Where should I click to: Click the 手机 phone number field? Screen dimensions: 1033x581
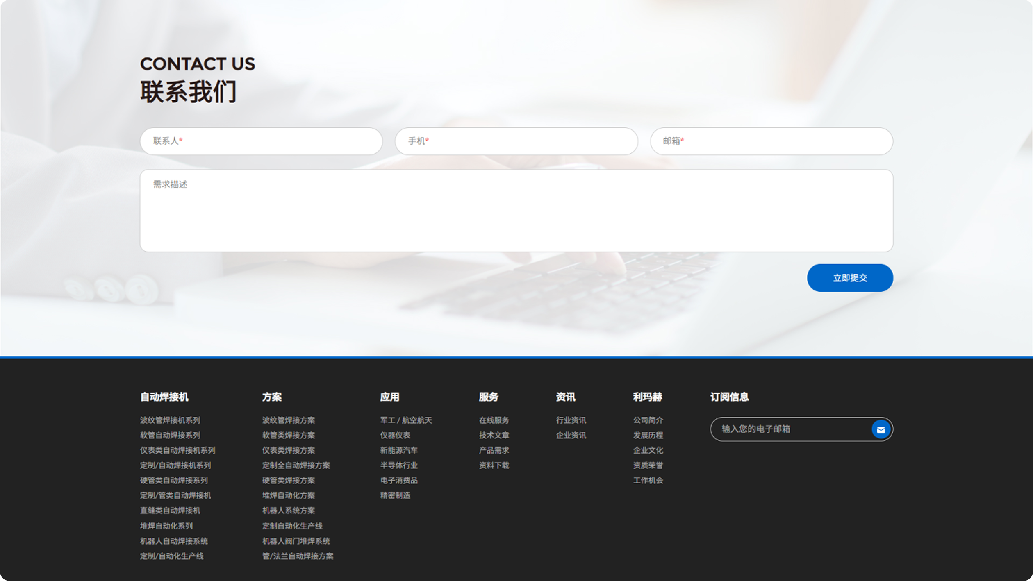pyautogui.click(x=516, y=141)
